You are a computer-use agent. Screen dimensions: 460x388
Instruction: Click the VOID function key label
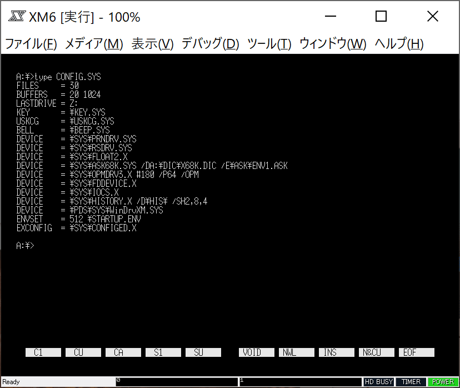(x=257, y=352)
